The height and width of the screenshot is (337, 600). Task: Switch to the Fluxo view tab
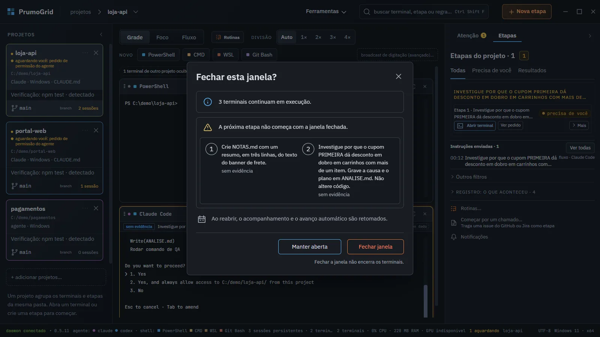pyautogui.click(x=189, y=37)
